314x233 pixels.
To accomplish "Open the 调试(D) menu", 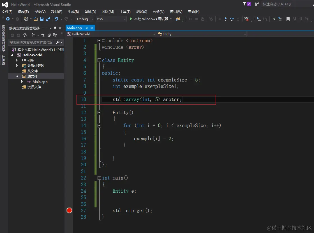I will pos(90,12).
